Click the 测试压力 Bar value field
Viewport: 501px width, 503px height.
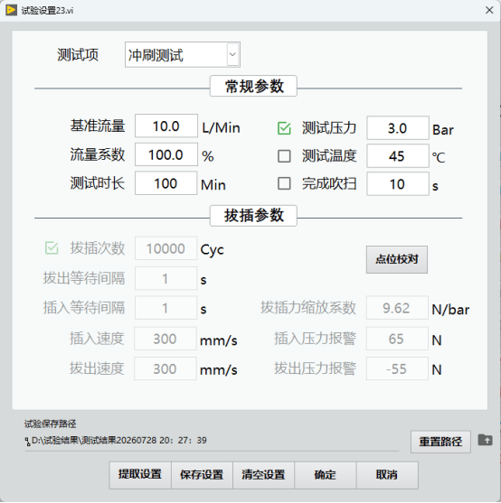[398, 128]
